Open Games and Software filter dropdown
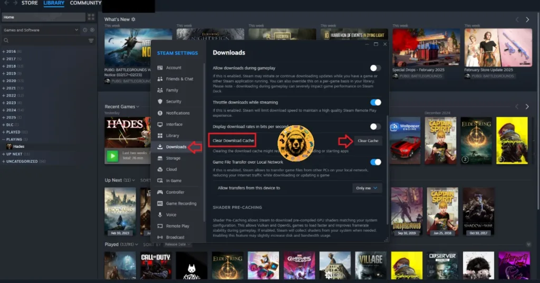This screenshot has width=540, height=283. click(x=41, y=30)
